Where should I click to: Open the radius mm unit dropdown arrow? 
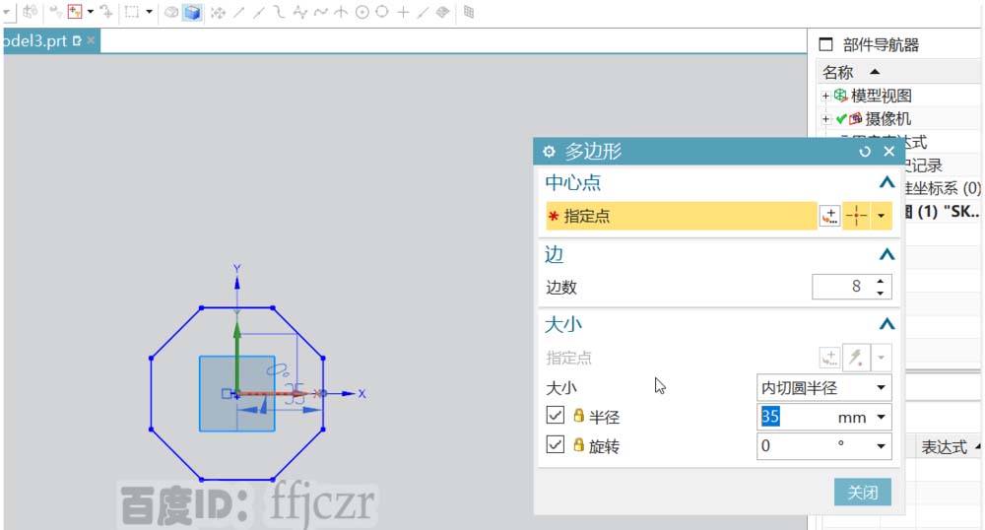tap(882, 417)
